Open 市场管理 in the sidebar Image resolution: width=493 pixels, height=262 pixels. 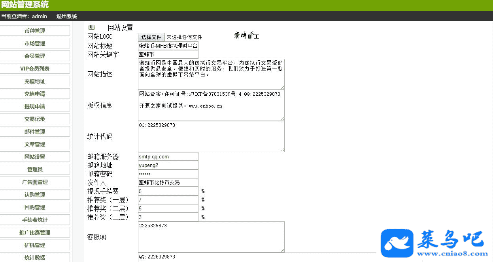(x=35, y=43)
